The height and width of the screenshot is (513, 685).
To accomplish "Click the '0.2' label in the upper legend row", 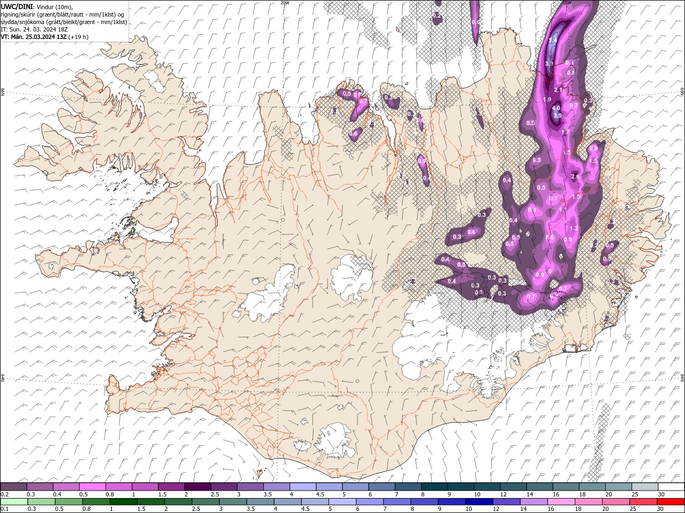I will [3, 494].
